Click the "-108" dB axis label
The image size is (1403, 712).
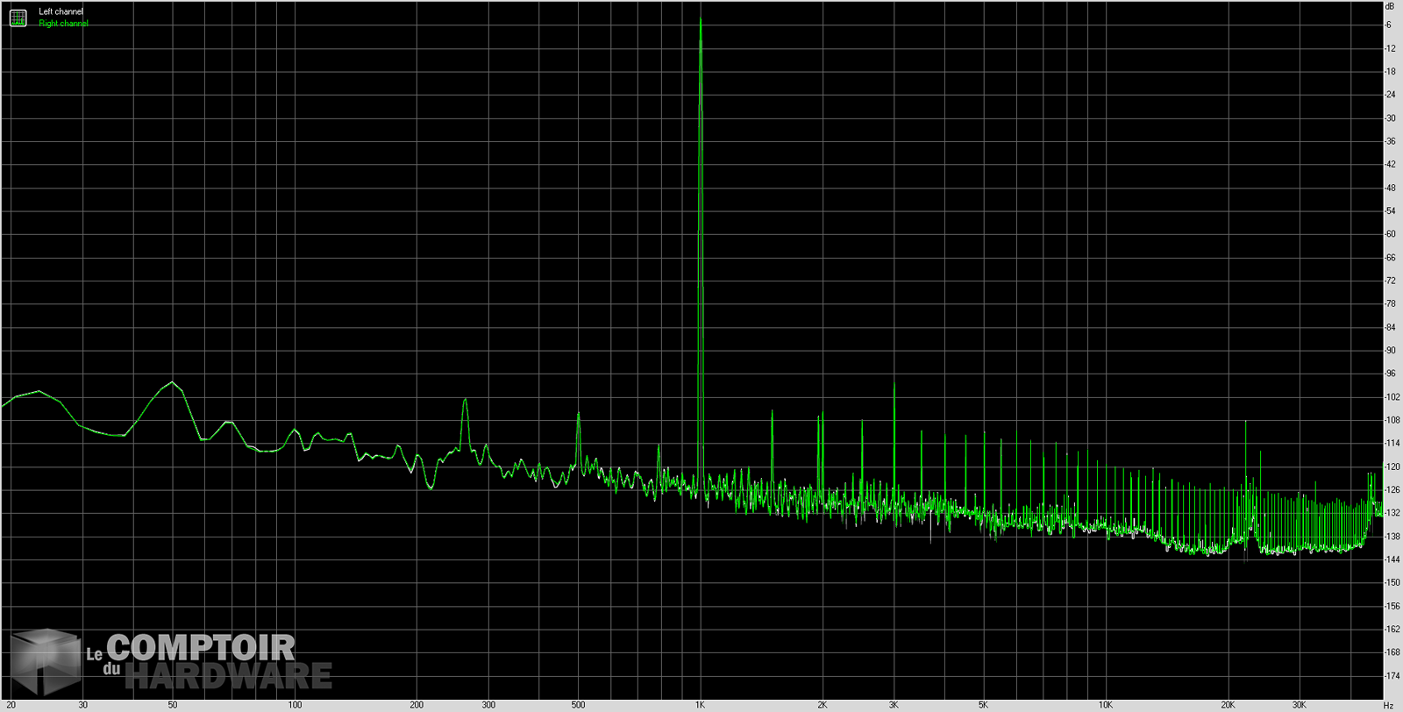[x=1392, y=420]
